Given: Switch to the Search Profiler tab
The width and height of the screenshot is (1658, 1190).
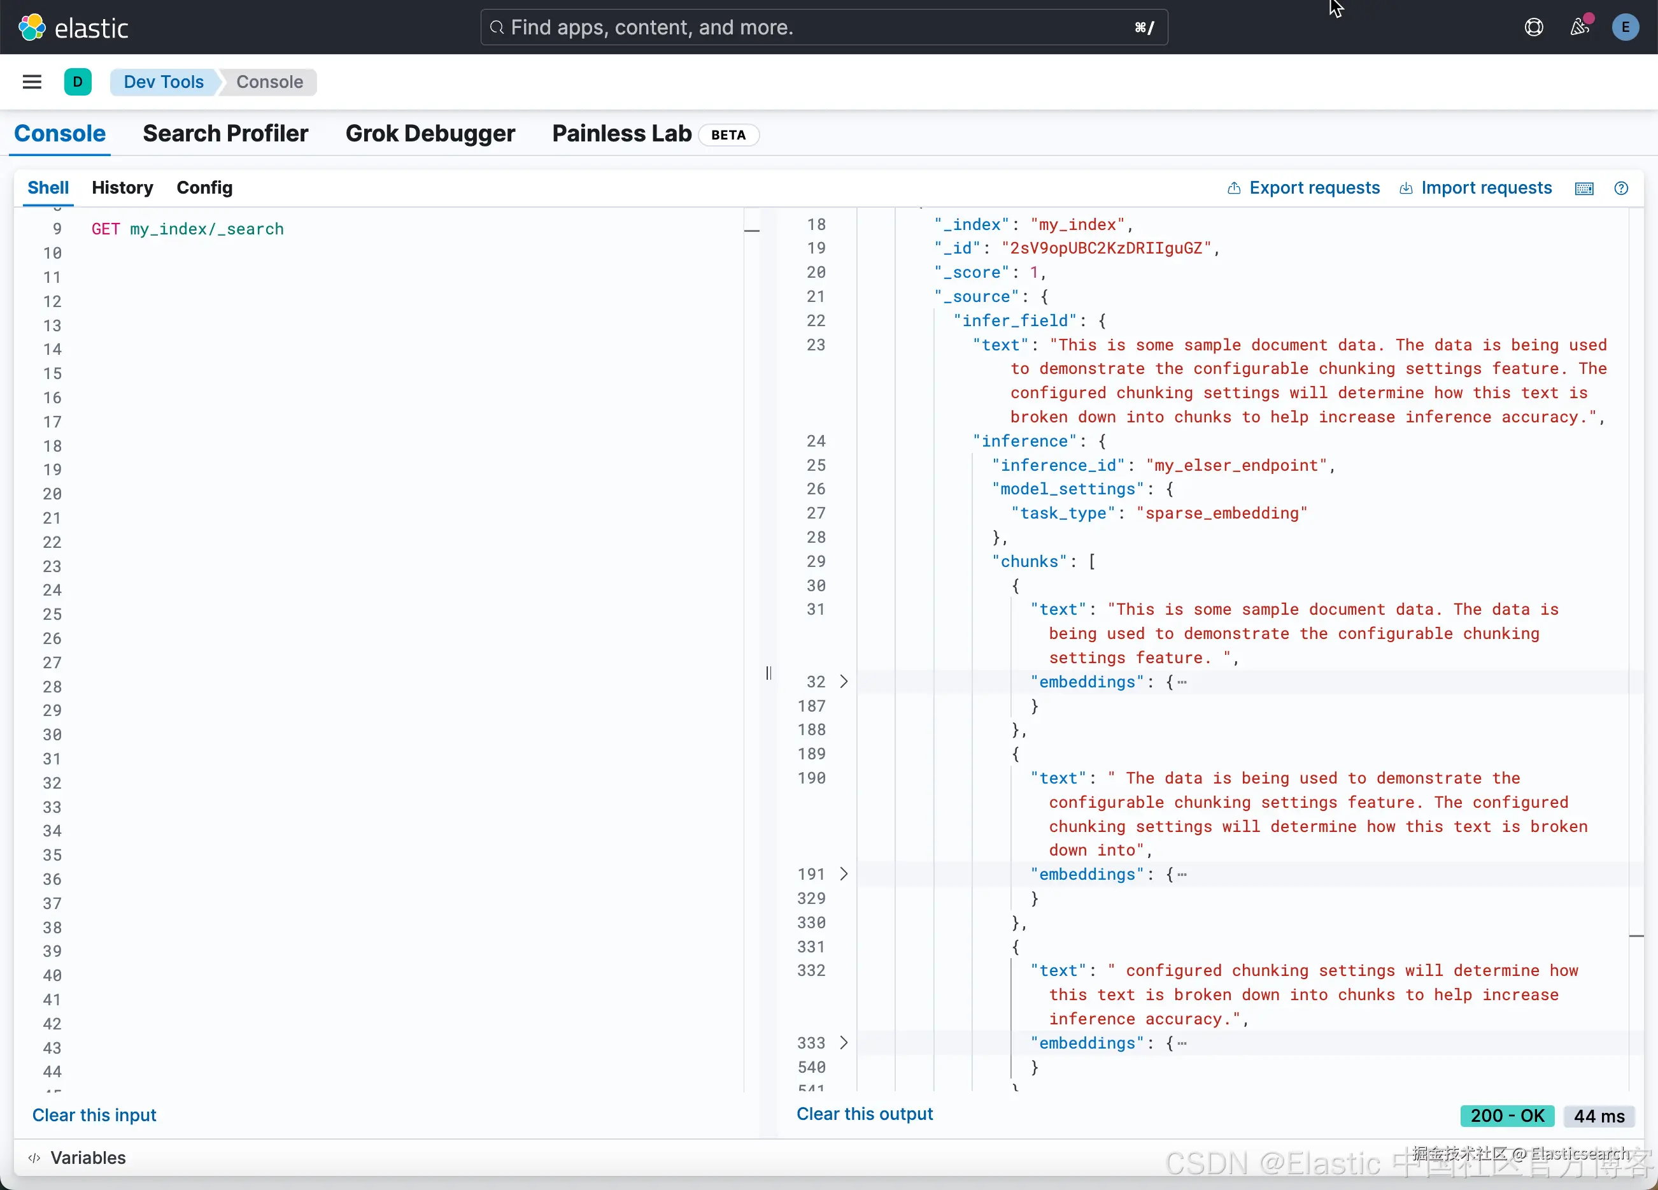Looking at the screenshot, I should (x=225, y=134).
